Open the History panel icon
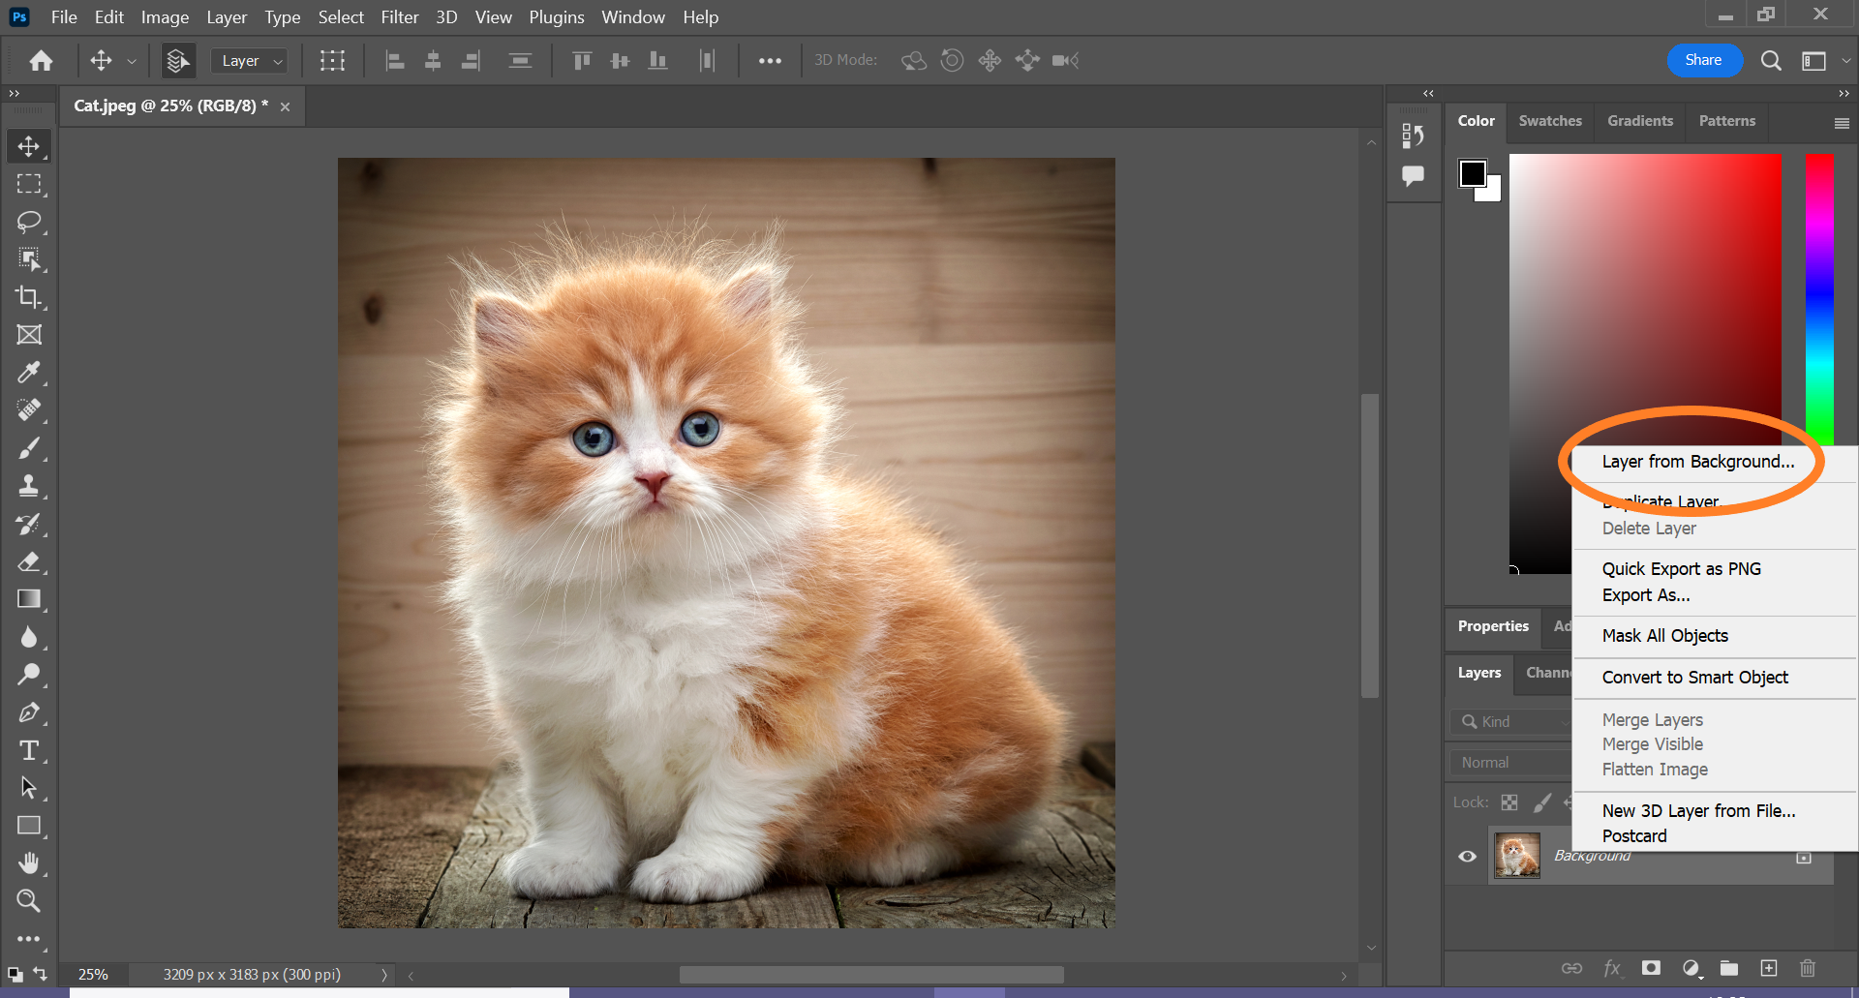Viewport: 1859px width, 998px height. coord(1413,136)
